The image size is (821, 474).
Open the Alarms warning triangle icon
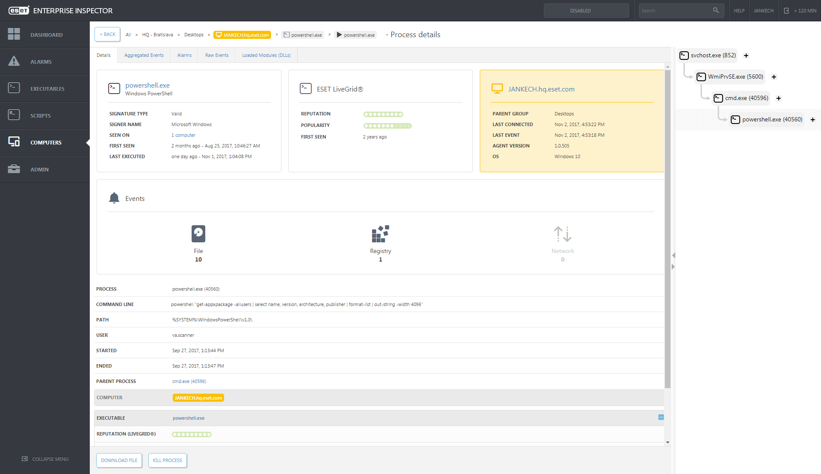(14, 61)
